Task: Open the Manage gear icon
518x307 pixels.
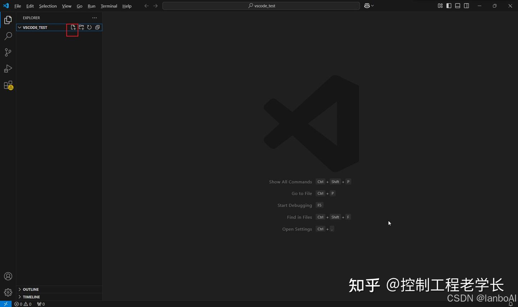Action: tap(8, 292)
